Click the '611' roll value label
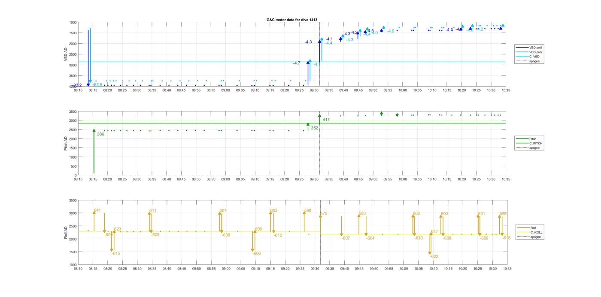Screen dimensions: 601x297 pyautogui.click(x=153, y=211)
